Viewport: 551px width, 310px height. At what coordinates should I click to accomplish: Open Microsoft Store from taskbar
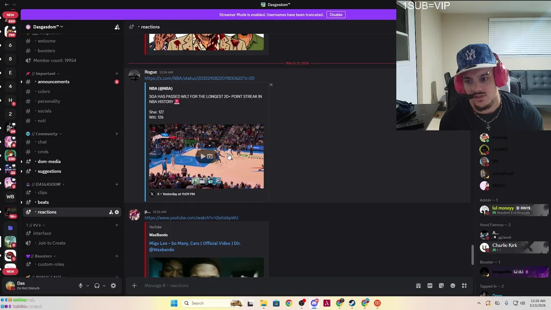[276, 303]
